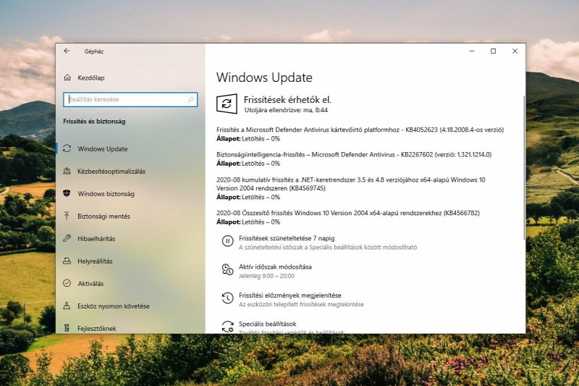The width and height of the screenshot is (579, 386).
Task: Click the back arrow in the title bar
Action: [x=67, y=51]
